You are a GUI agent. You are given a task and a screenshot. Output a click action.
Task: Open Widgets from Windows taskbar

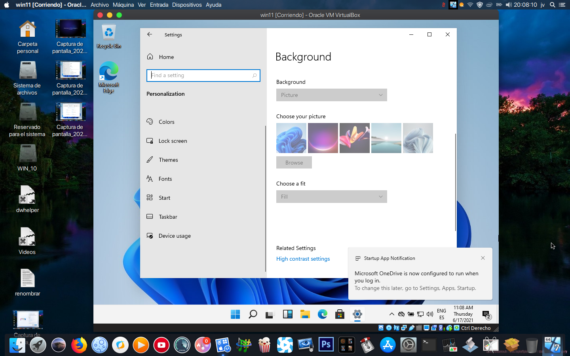287,314
